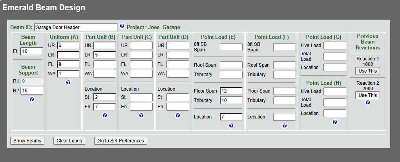Open help icon under Part Unif (D)

coord(177,115)
